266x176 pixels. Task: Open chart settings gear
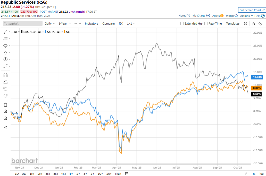click(x=245, y=24)
